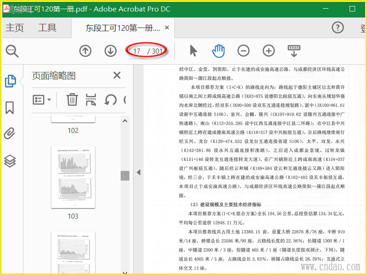
Task: Open the scrolling page display options
Action: click(294, 51)
